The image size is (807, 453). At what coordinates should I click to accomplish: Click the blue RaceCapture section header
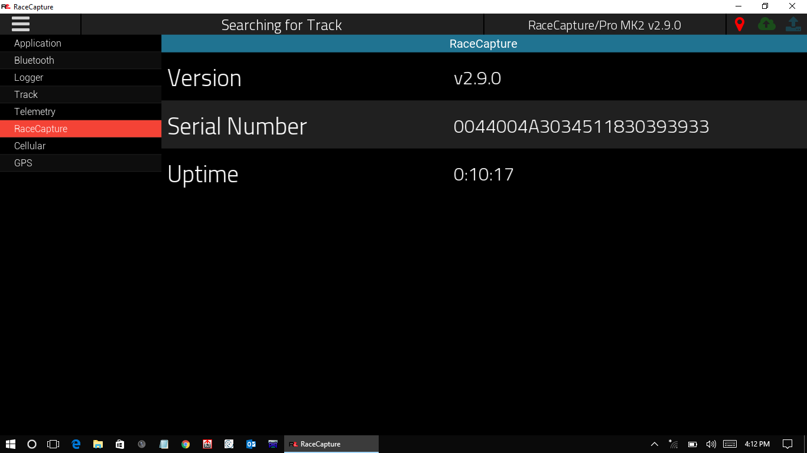(x=484, y=44)
